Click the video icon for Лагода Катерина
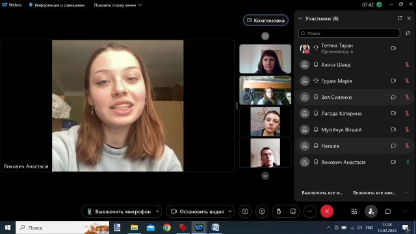Screen dimensions: 416x234 coord(393,113)
